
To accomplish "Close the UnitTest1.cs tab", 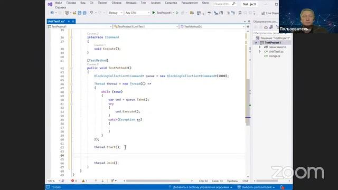I will (x=73, y=21).
